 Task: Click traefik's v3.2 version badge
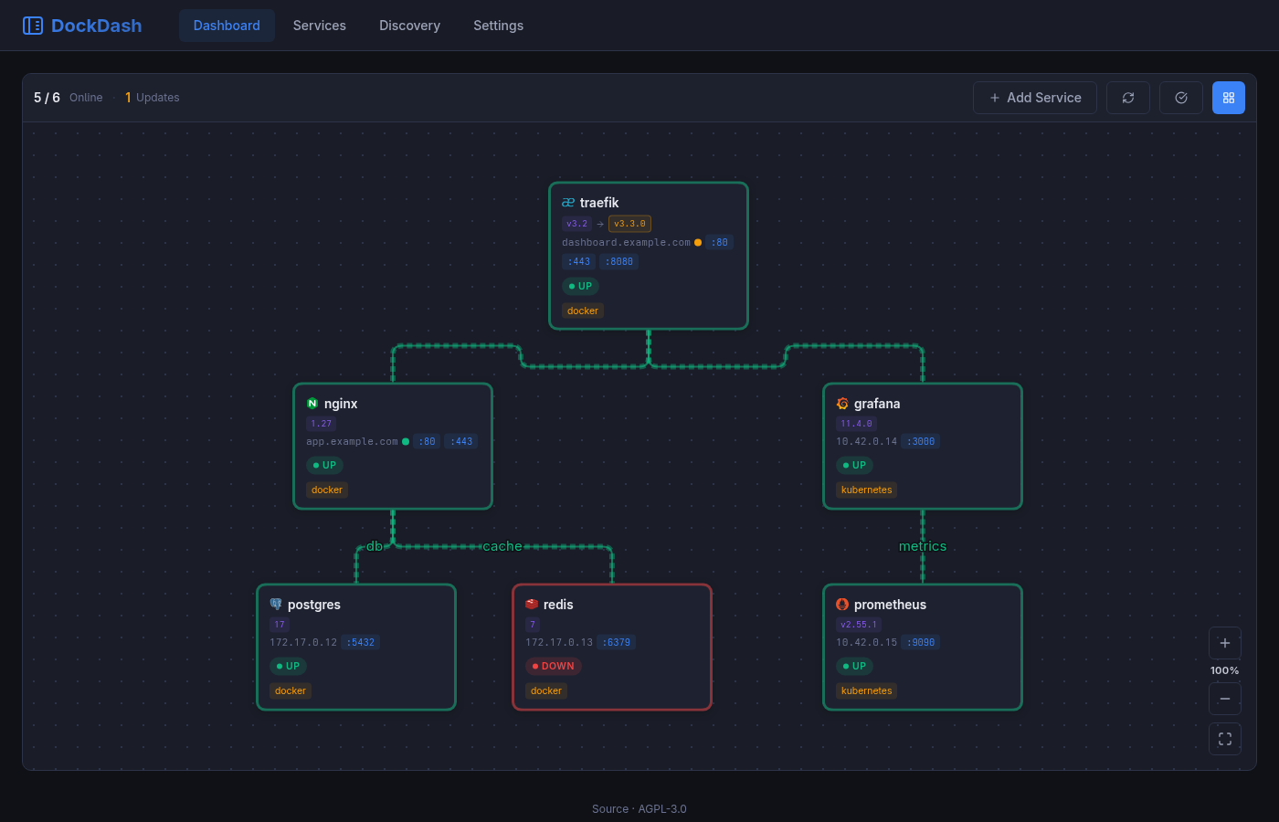576,224
